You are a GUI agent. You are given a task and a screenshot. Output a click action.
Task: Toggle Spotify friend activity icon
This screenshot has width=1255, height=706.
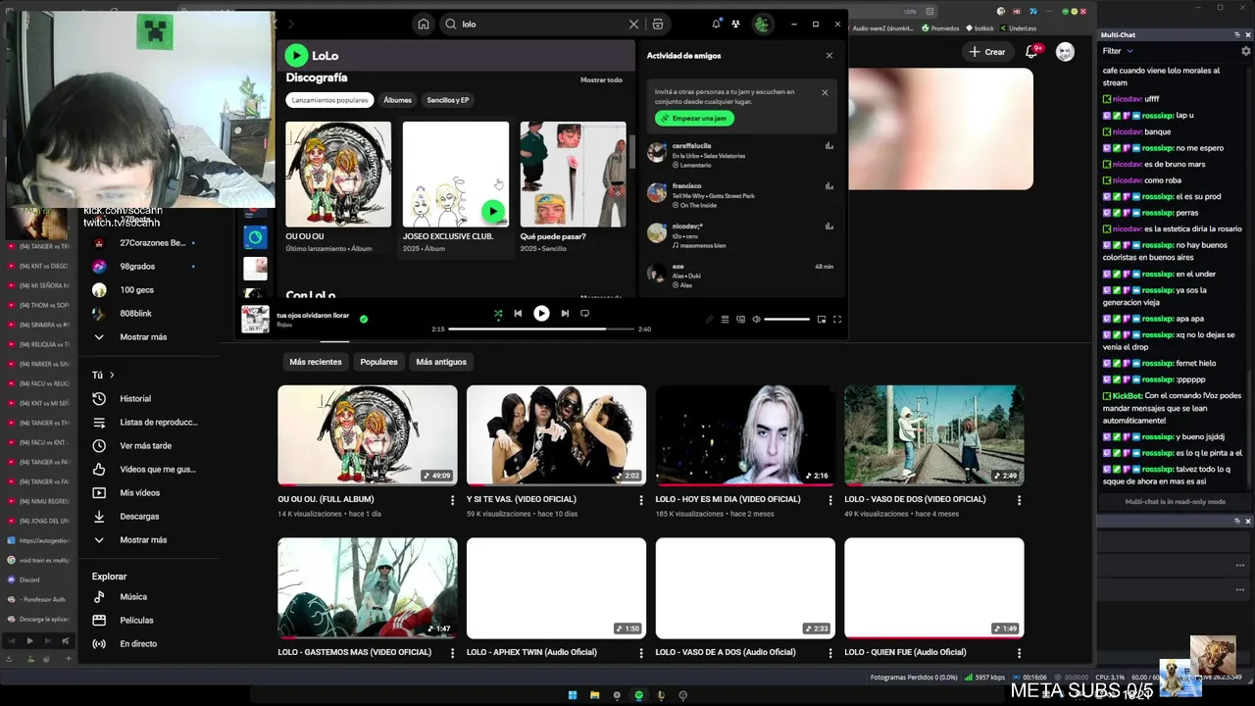click(x=735, y=24)
